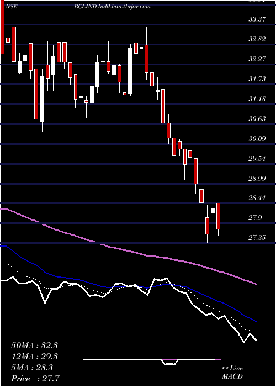Click the 'BCLIND bullkhan.tbrjar.com' title text
The image size is (276, 387).
(113, 7)
